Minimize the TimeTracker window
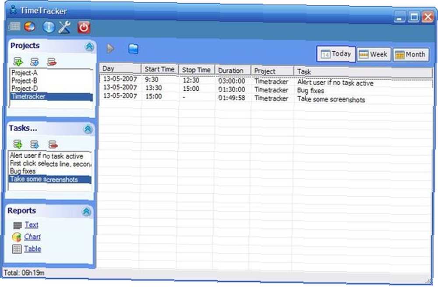This screenshot has height=287, width=438. click(x=400, y=17)
